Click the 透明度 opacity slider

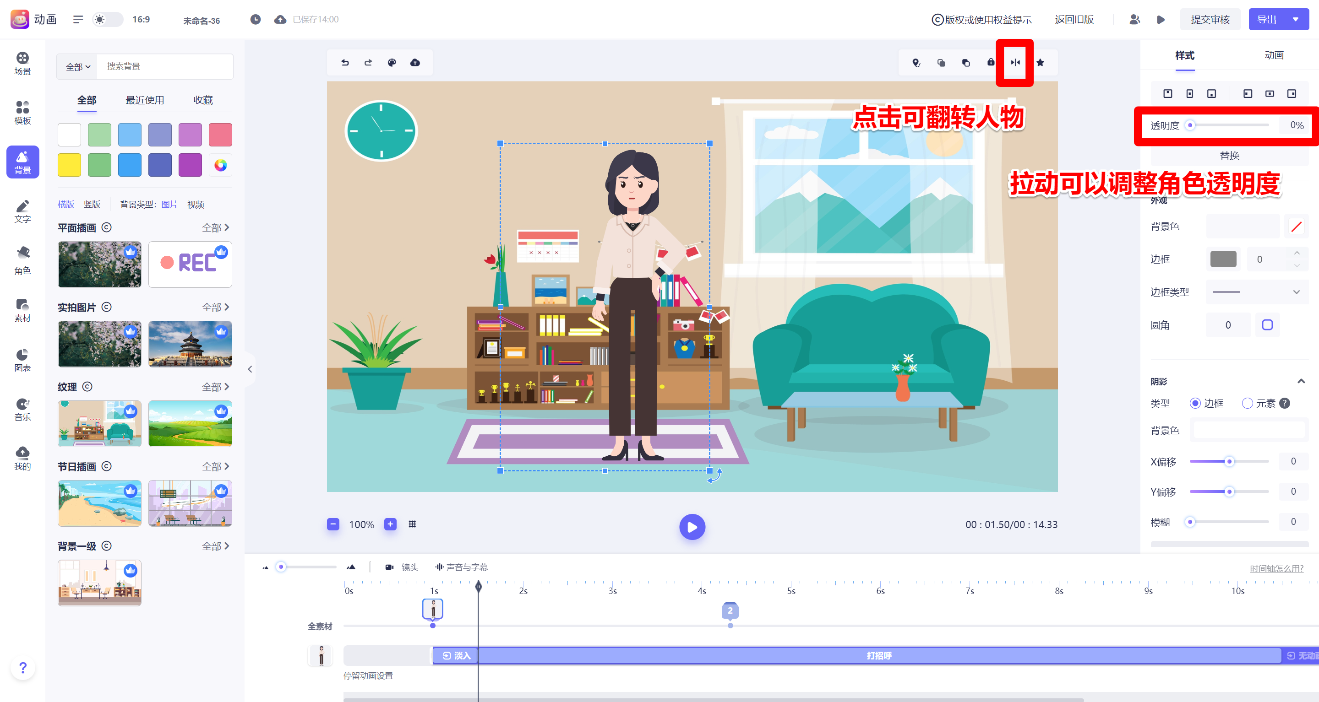(x=1229, y=125)
